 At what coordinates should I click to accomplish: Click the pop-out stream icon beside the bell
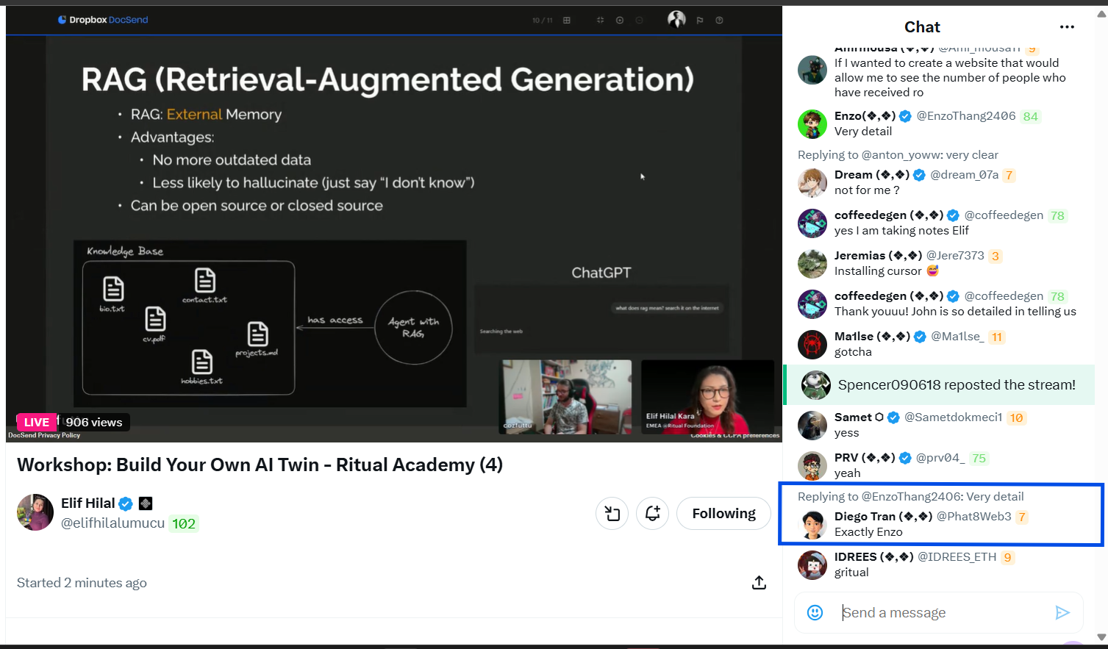pos(612,514)
